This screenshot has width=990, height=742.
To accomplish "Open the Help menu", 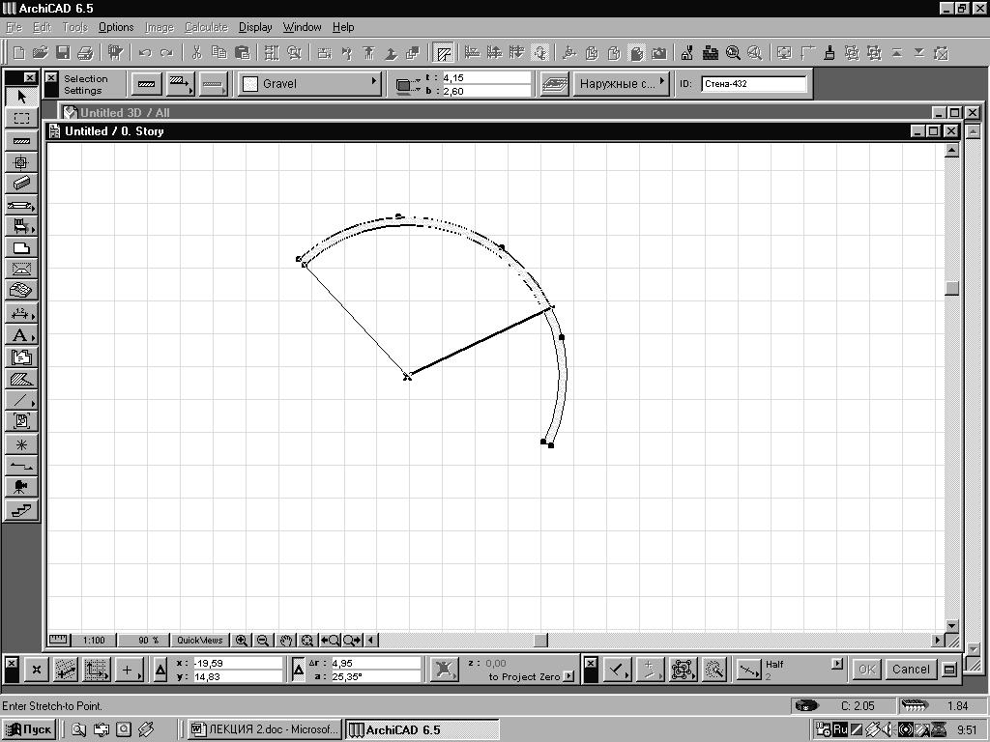I will pyautogui.click(x=343, y=27).
